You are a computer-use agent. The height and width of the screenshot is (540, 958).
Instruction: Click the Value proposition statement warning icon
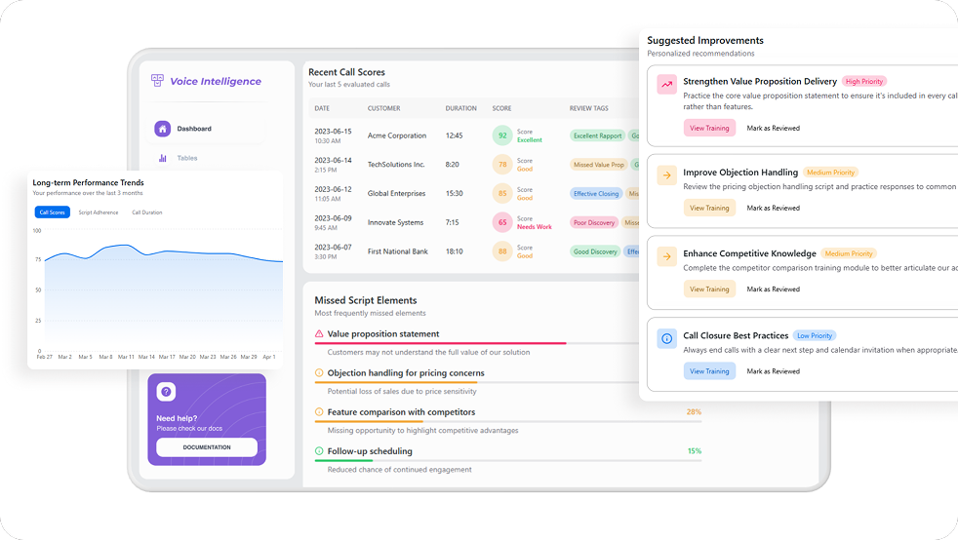(319, 334)
